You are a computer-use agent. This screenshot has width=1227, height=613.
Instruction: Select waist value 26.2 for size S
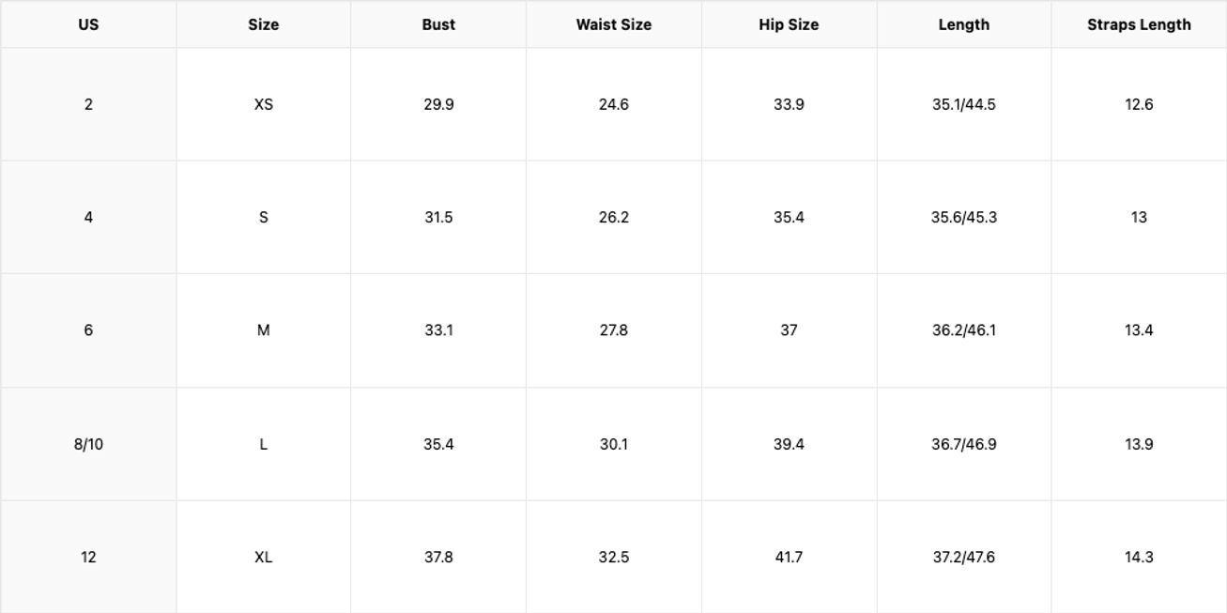click(x=613, y=217)
